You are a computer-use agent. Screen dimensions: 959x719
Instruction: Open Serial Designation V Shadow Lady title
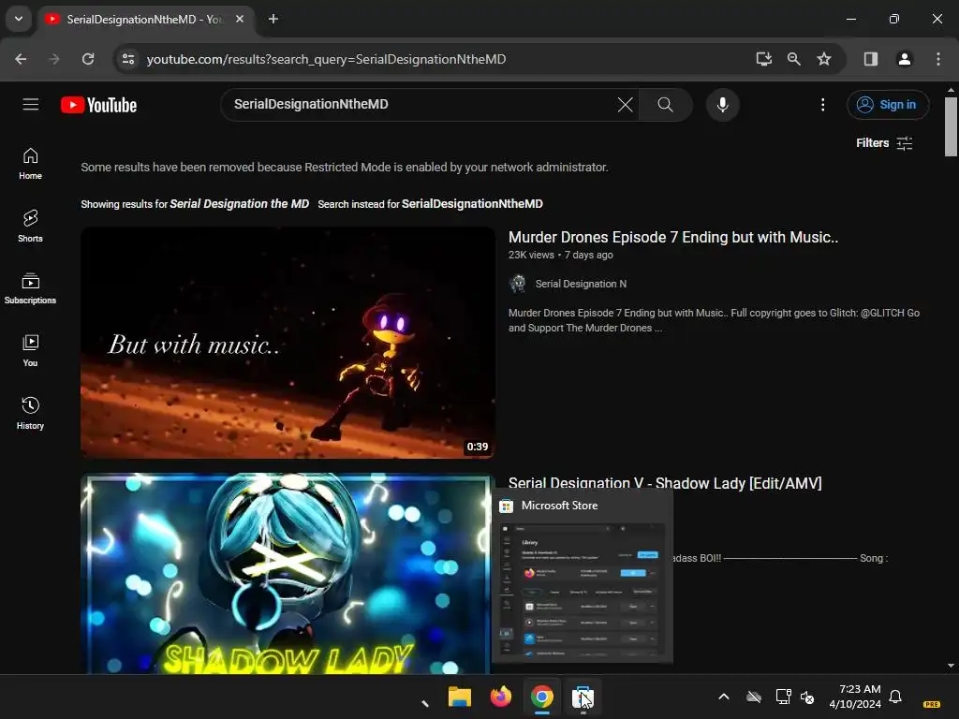pos(665,482)
